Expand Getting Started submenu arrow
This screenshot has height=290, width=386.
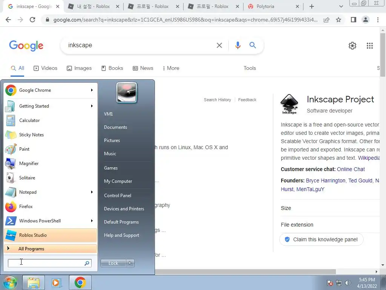(x=92, y=106)
